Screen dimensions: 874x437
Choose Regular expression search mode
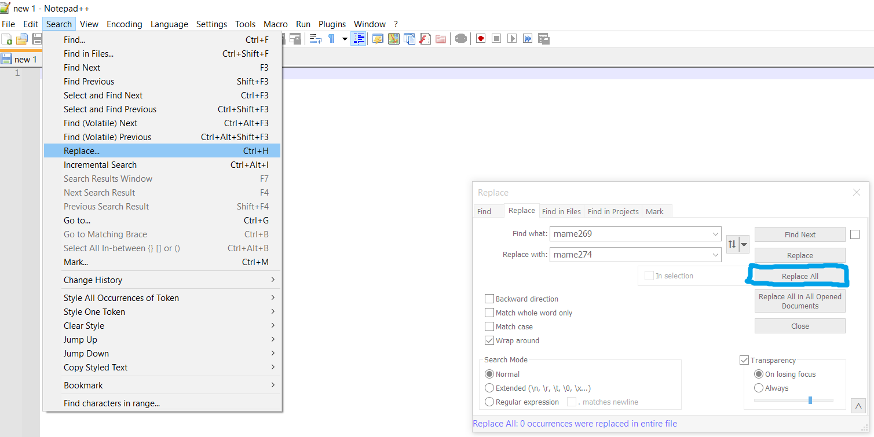point(489,402)
